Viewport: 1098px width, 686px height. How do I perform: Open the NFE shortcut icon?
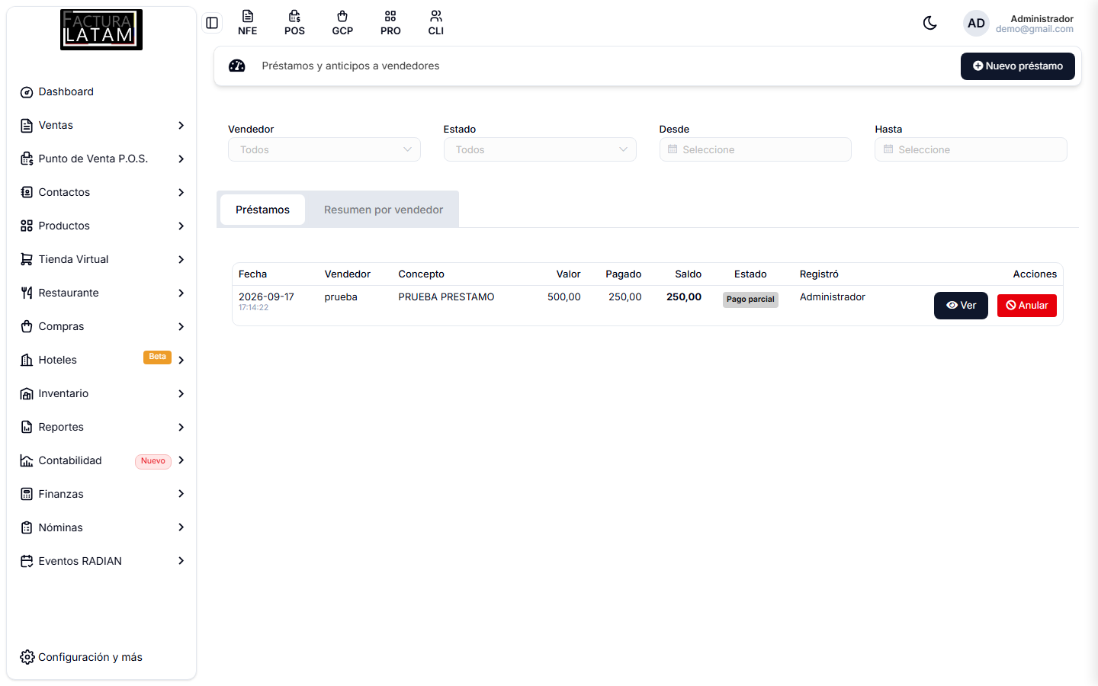[x=247, y=23]
